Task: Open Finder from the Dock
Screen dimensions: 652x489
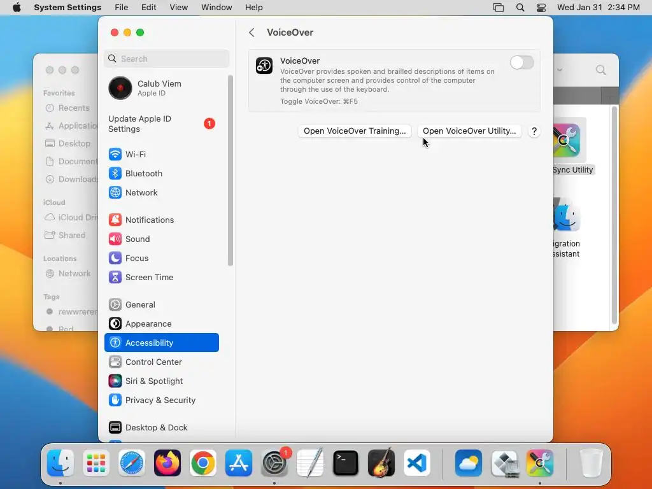Action: click(60, 463)
